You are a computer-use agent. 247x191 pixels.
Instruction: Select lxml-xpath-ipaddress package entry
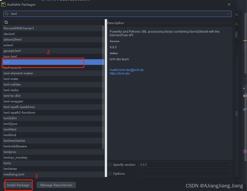19,107
